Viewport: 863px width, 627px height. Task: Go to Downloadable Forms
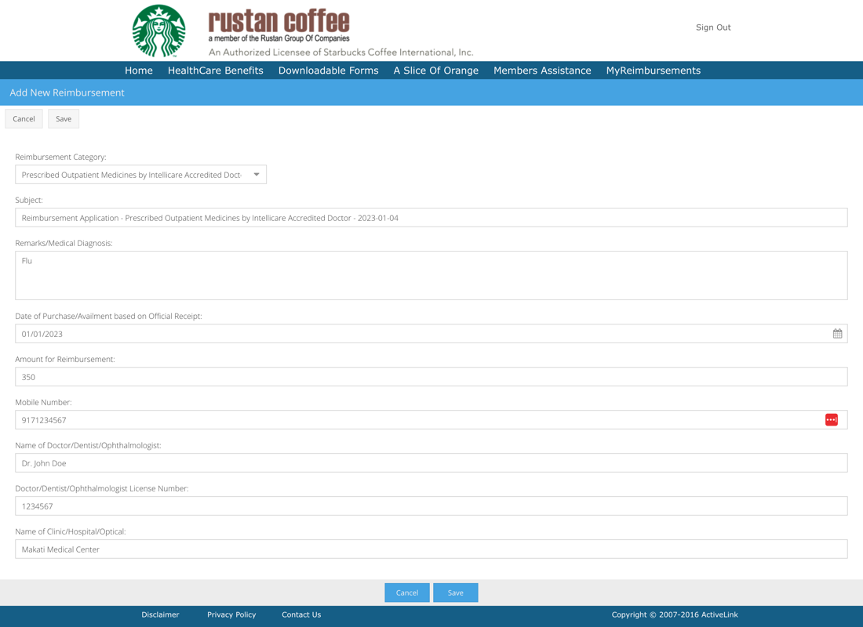328,71
